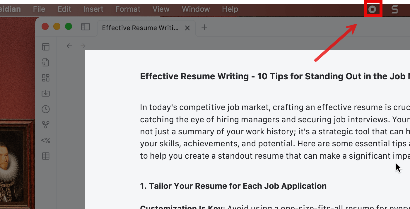Click the layout panel icon in ribbon
Screen dimensions: 410x209
coord(46,47)
